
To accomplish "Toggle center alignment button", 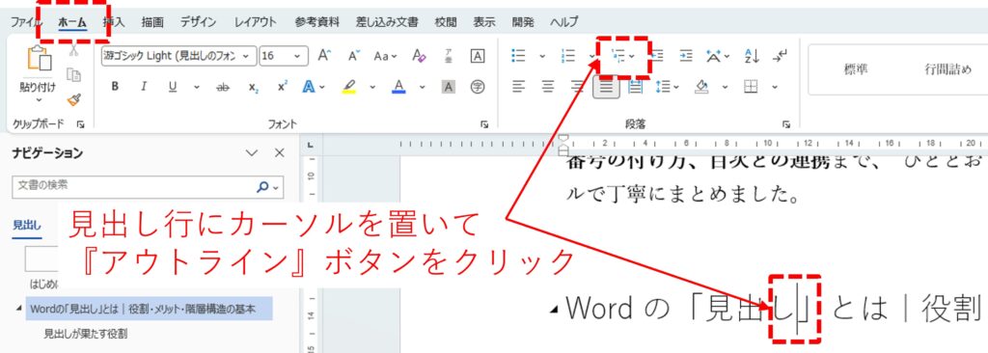I will pyautogui.click(x=548, y=87).
